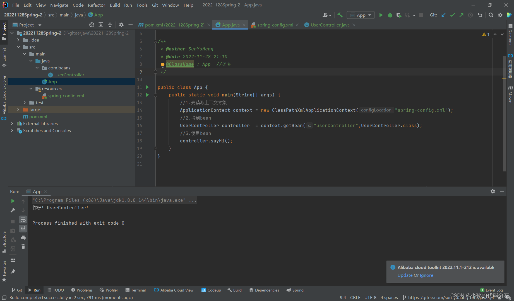Collapse the com.beans package node
This screenshot has height=301, width=514.
tap(37, 68)
